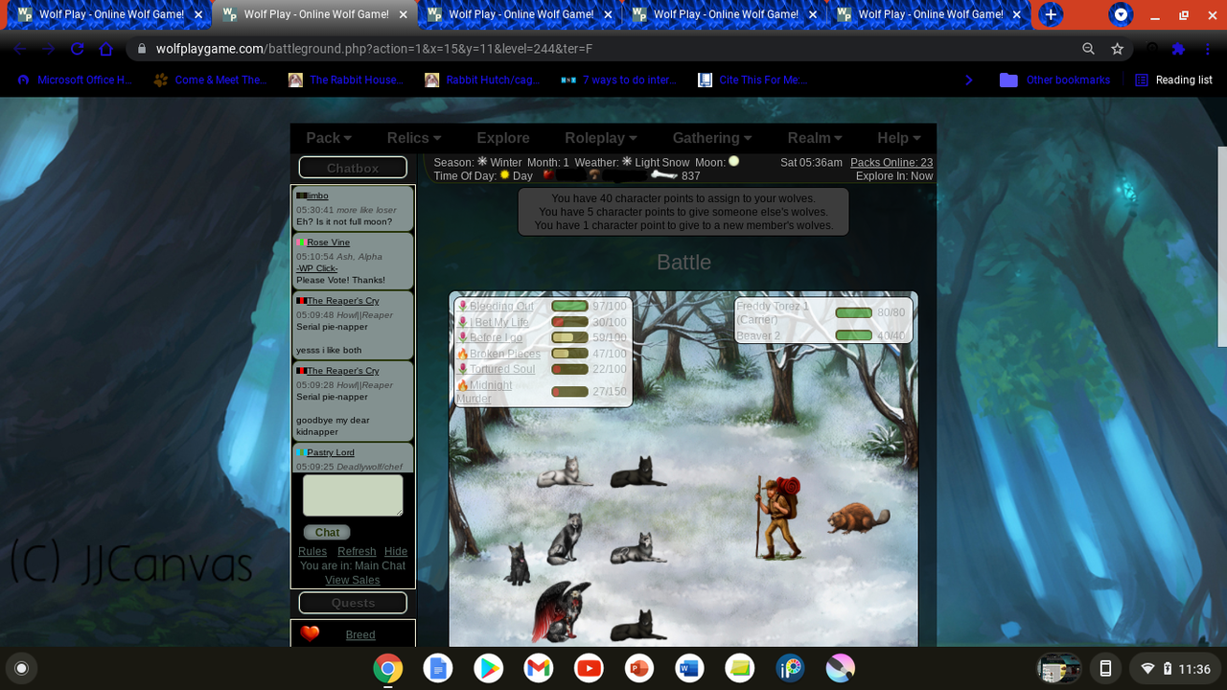
Task: Open a new tab with plus button
Action: click(x=1051, y=14)
